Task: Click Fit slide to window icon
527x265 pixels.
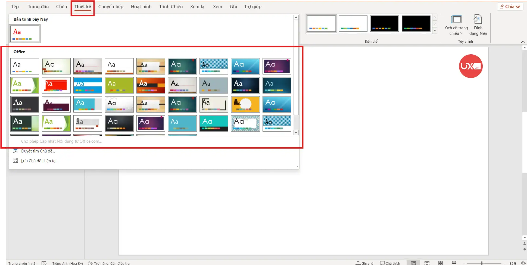Action: point(523,263)
